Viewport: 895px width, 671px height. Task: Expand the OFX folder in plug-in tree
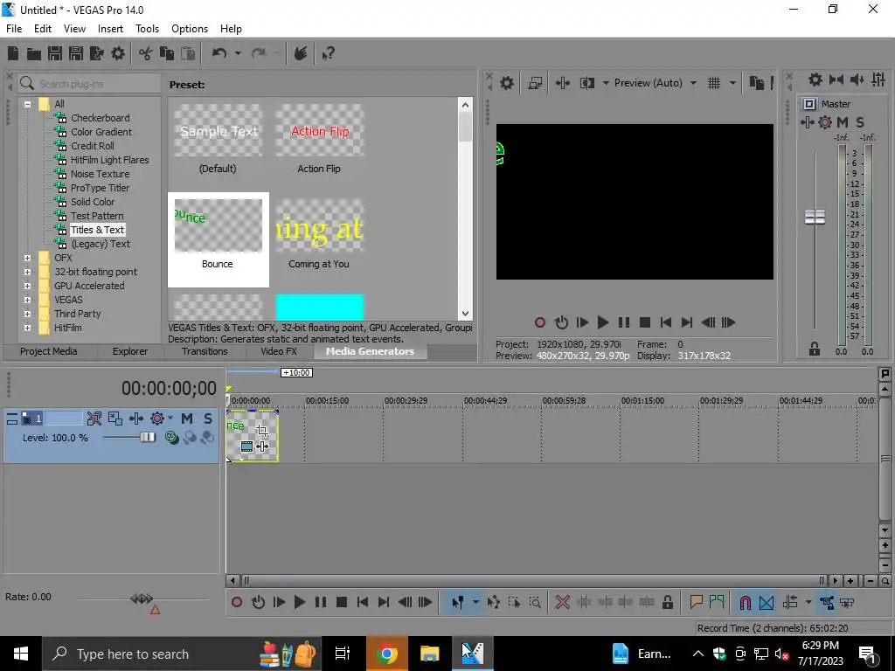click(x=27, y=258)
